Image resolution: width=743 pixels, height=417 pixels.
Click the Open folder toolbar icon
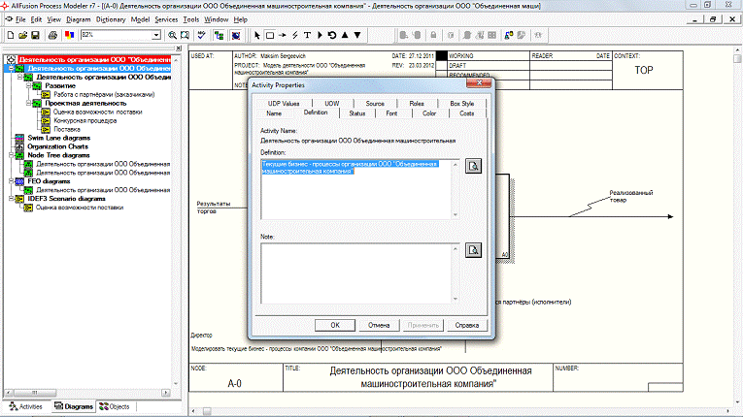click(22, 35)
